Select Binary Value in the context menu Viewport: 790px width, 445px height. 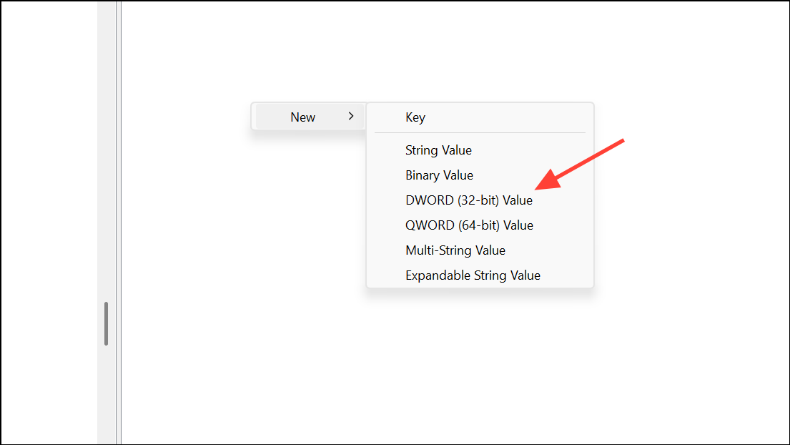point(439,175)
